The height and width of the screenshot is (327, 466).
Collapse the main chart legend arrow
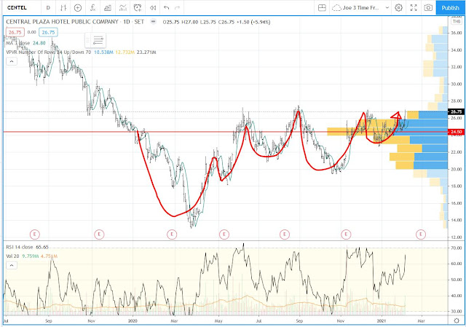point(12,61)
